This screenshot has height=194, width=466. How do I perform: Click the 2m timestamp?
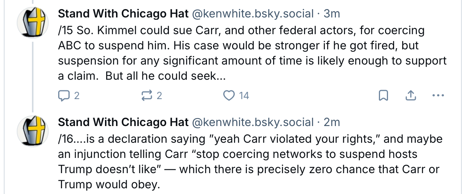tap(332, 122)
